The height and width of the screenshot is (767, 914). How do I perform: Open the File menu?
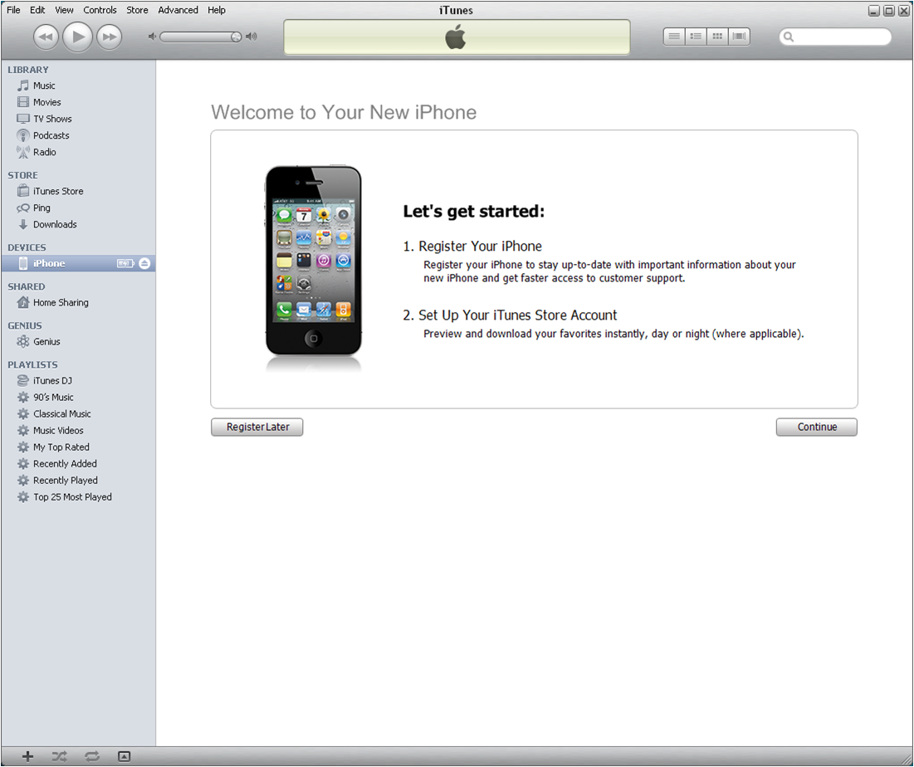point(13,10)
